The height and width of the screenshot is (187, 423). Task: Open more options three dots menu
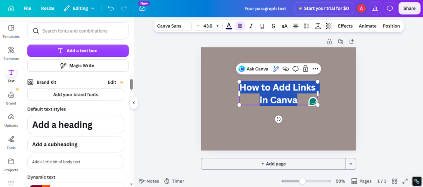point(315,69)
